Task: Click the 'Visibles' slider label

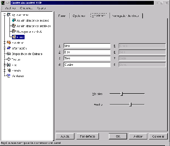Action: point(97,94)
